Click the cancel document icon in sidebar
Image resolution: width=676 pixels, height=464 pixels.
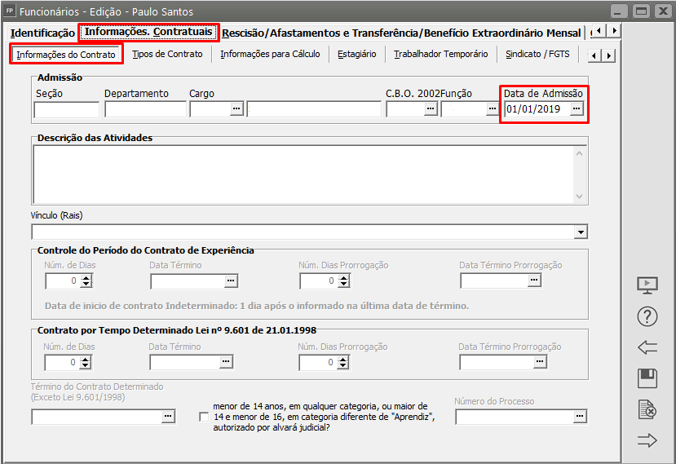click(647, 409)
